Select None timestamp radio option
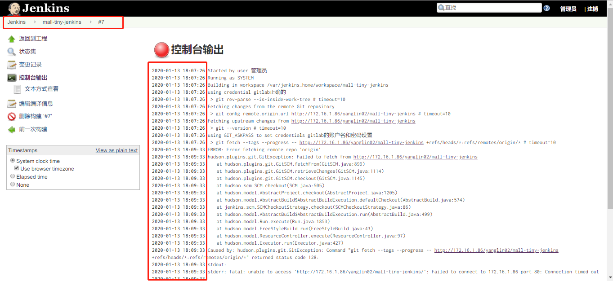 13,184
